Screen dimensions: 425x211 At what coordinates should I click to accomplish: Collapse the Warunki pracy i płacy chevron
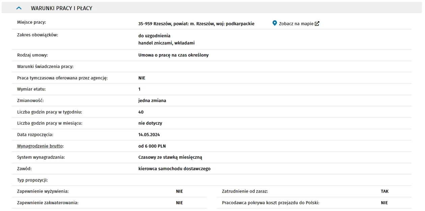[19, 8]
